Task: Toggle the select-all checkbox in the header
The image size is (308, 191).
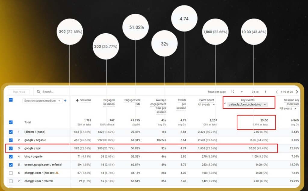Action: tap(11, 101)
